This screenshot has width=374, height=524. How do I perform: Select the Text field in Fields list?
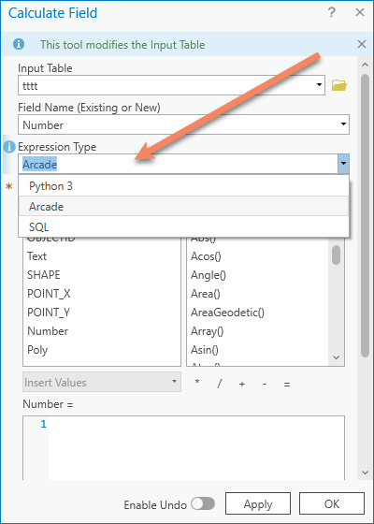(x=36, y=256)
